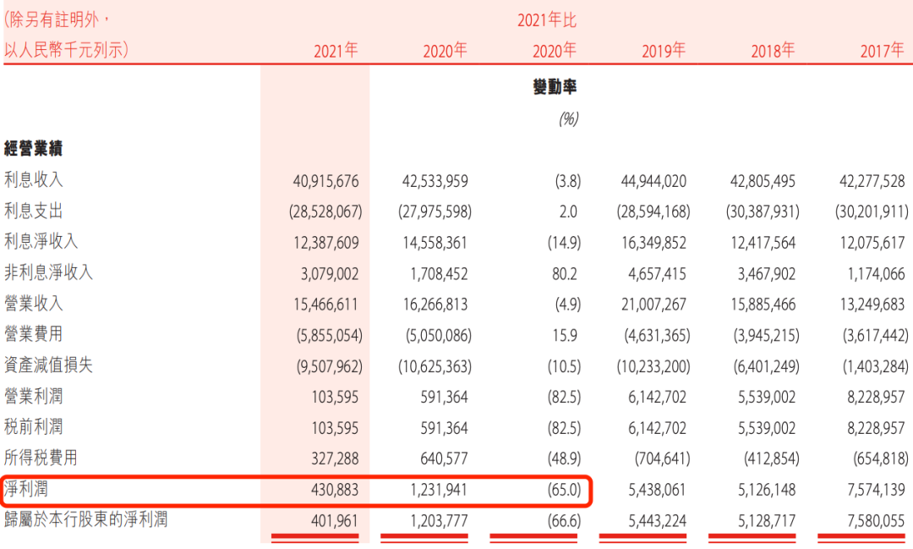This screenshot has width=913, height=549.
Task: Select the 430,883 net profit value
Action: coord(333,491)
